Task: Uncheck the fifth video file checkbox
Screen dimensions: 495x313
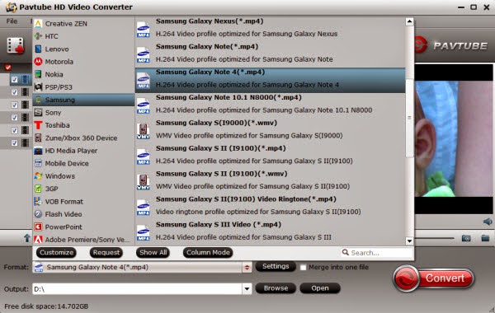Action: (x=15, y=130)
